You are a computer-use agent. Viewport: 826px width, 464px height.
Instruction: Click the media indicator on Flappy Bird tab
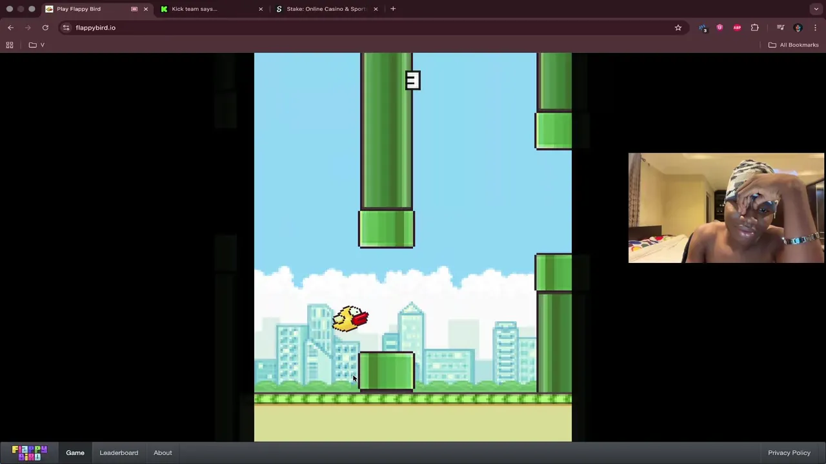click(x=134, y=9)
